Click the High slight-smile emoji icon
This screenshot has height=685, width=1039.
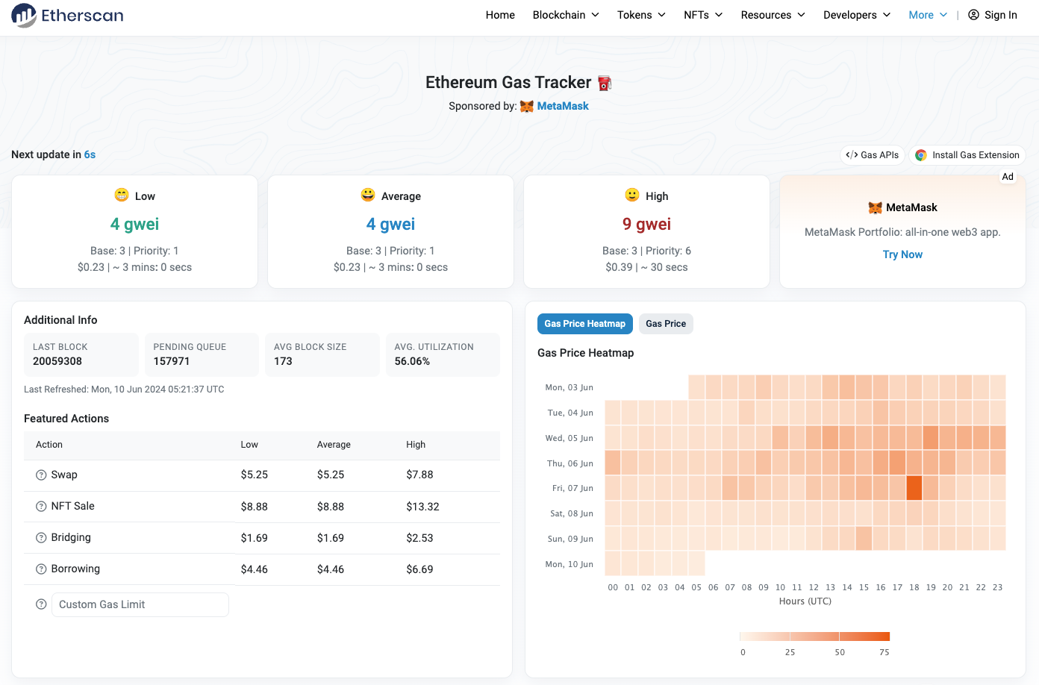pos(632,195)
